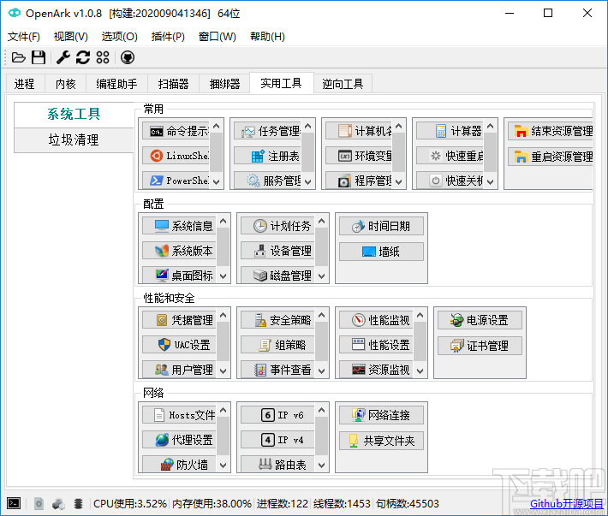This screenshot has height=516, width=608.
Task: Open 环境变量 environment variables
Action: pos(359,156)
